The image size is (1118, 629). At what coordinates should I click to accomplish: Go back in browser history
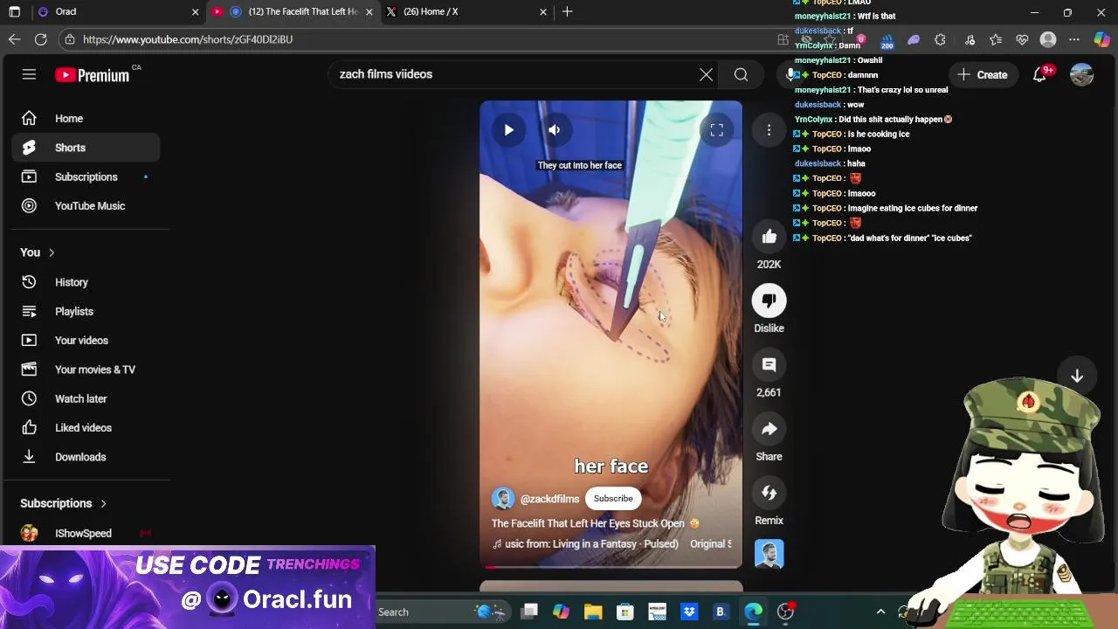click(15, 39)
